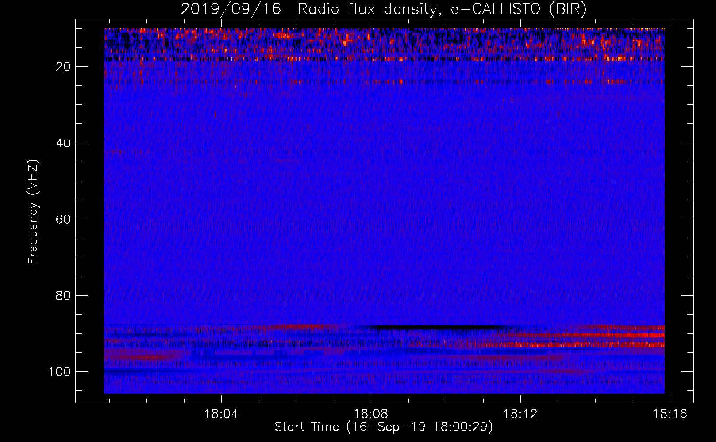The height and width of the screenshot is (442, 716).
Task: Click the 18:12 time tick label
Action: [x=520, y=414]
